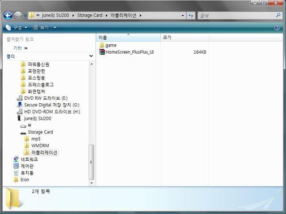Select the '어플리케이션' breadcrumb segment

pos(123,15)
